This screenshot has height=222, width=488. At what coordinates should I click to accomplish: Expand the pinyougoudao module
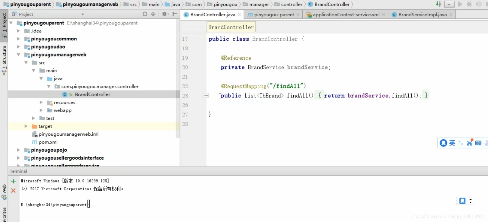[x=18, y=47]
